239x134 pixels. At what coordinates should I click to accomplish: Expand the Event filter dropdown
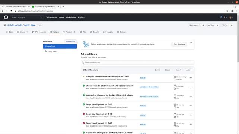coord(158,70)
